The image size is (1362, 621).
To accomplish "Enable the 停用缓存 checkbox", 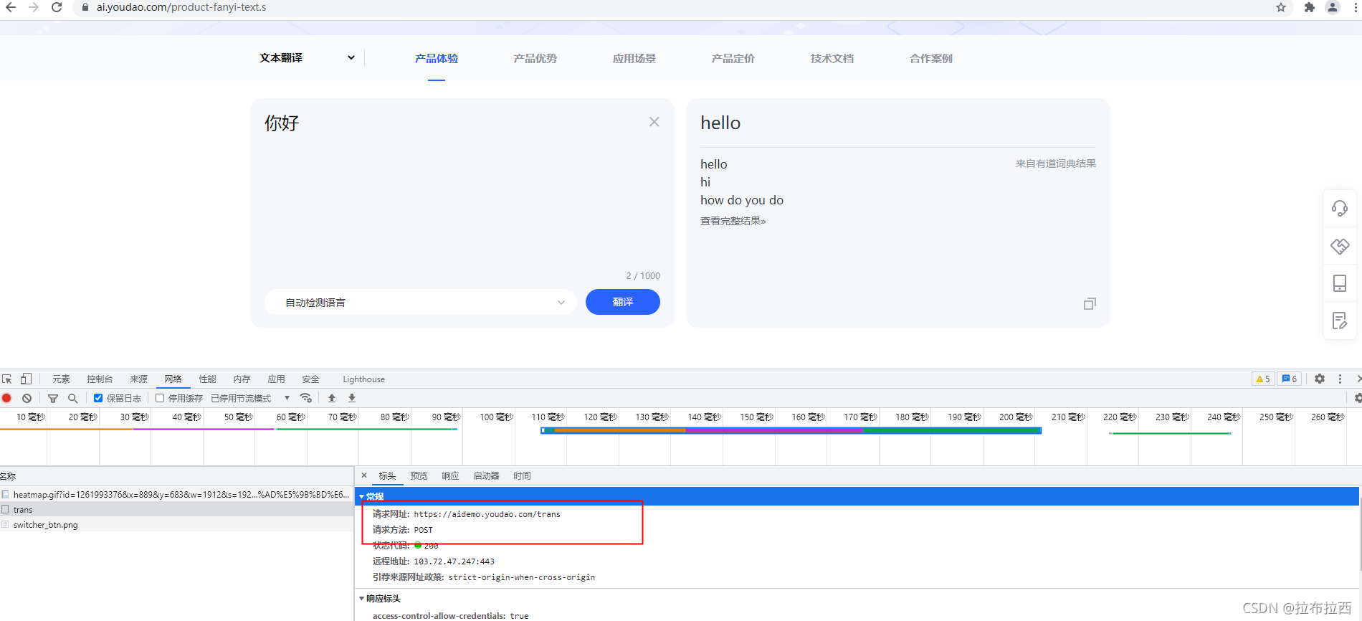I will coord(160,398).
